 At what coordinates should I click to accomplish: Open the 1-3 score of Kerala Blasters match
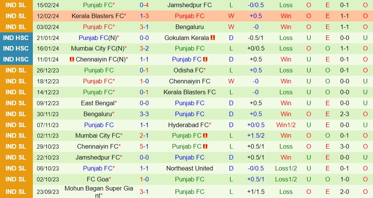[x=144, y=16]
